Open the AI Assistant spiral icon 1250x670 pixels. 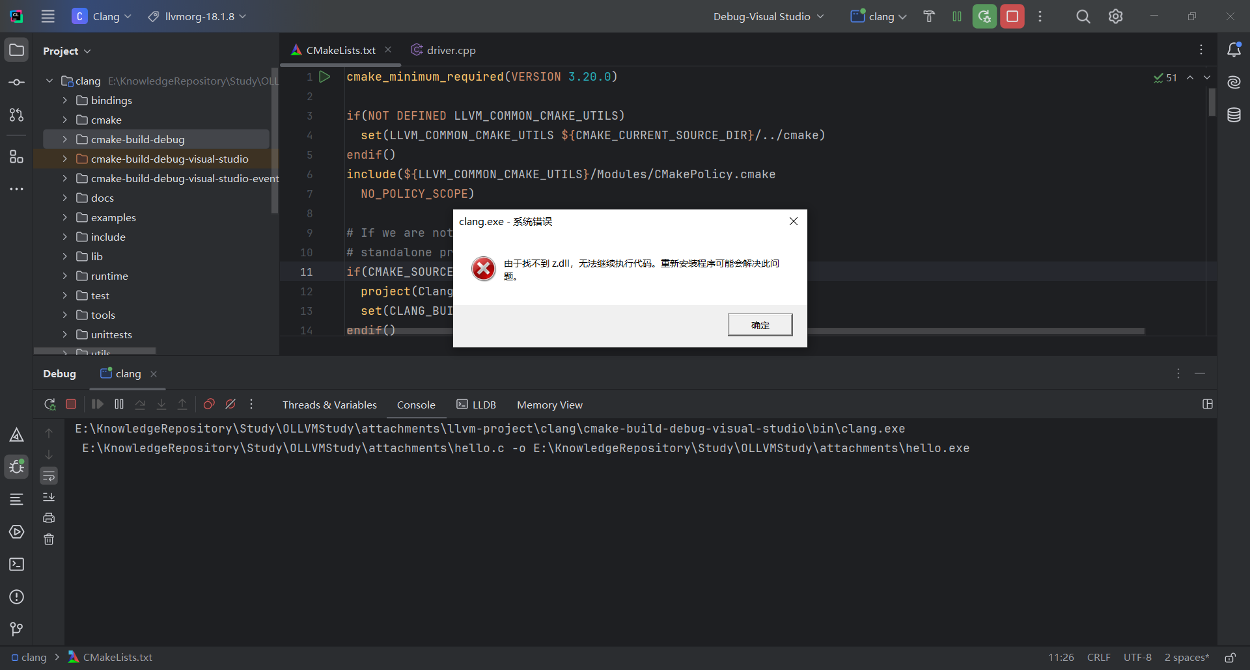(x=1234, y=83)
